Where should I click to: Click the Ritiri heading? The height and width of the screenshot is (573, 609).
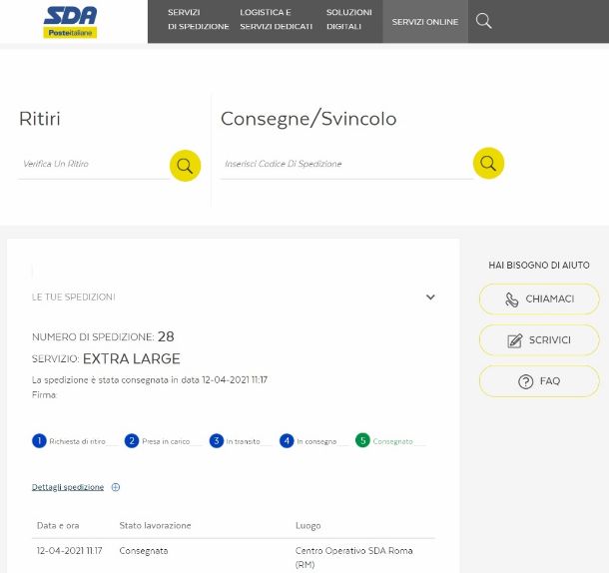click(x=40, y=119)
